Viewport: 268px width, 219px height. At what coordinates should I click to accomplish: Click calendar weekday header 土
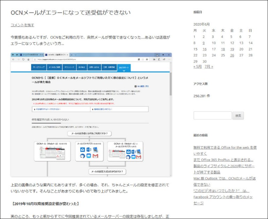[x=241, y=30]
